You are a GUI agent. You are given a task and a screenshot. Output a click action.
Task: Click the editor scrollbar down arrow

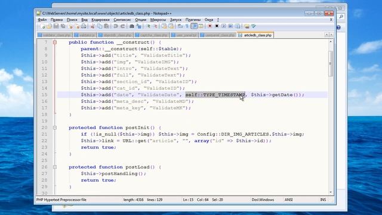coord(331,192)
